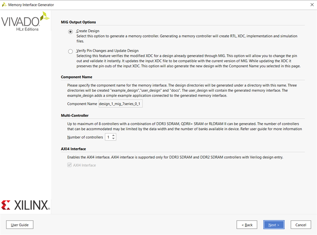Viewport: 317px width, 235px height.
Task: Click the 'Memory Interface Generator' title text
Action: coord(31,5)
